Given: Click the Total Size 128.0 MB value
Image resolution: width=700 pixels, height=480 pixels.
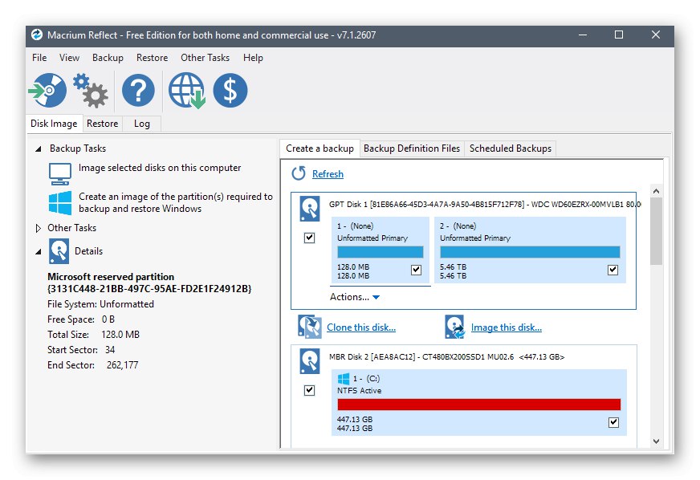Looking at the screenshot, I should [x=120, y=335].
